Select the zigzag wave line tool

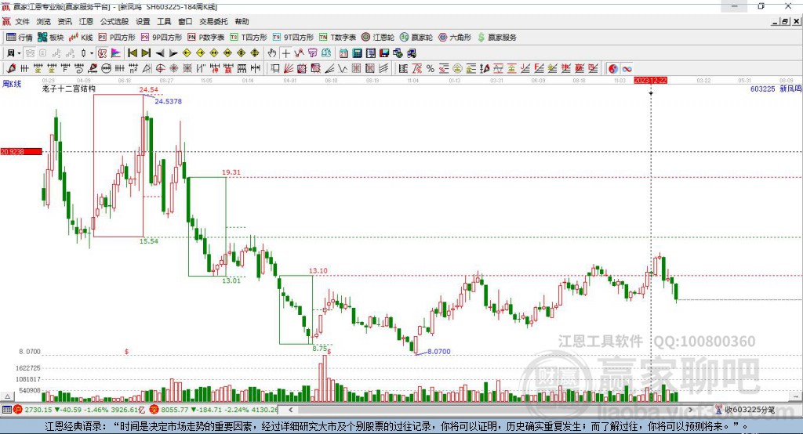point(342,69)
